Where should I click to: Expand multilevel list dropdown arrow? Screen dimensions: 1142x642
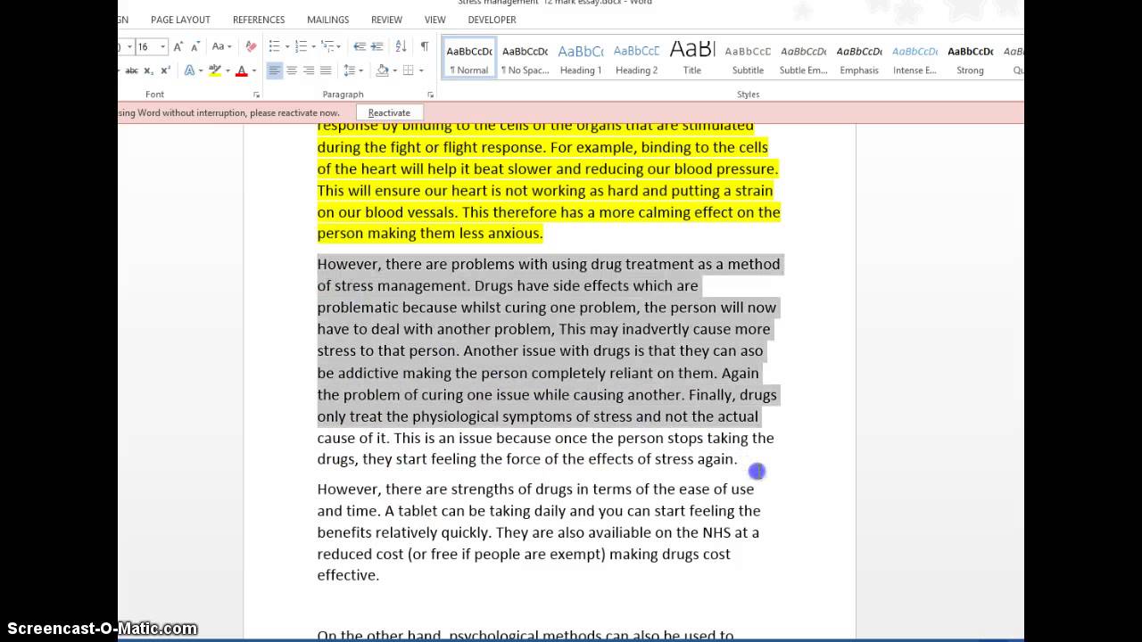(x=339, y=46)
